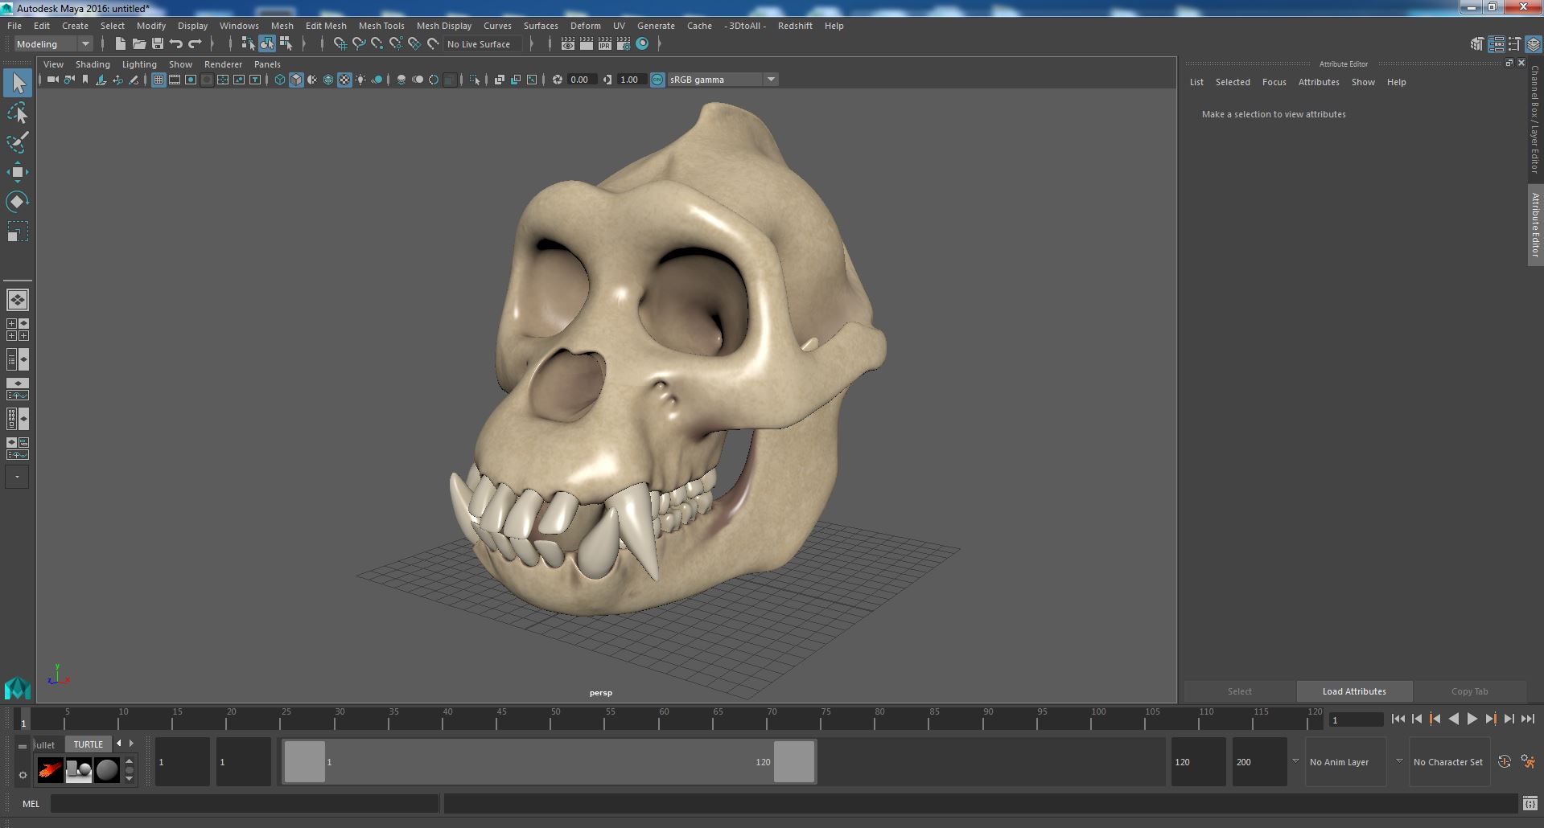Viewport: 1544px width, 828px height.
Task: Choose the Scale tool
Action: coord(18,232)
